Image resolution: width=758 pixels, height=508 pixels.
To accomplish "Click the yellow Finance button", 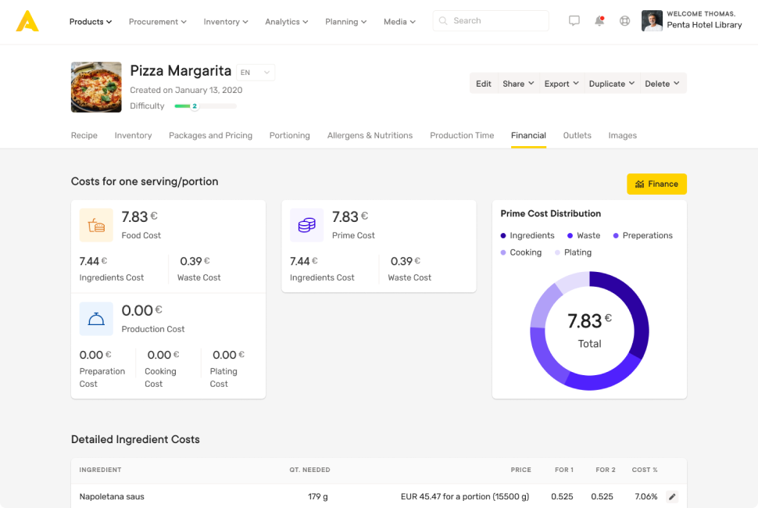I will pyautogui.click(x=656, y=184).
